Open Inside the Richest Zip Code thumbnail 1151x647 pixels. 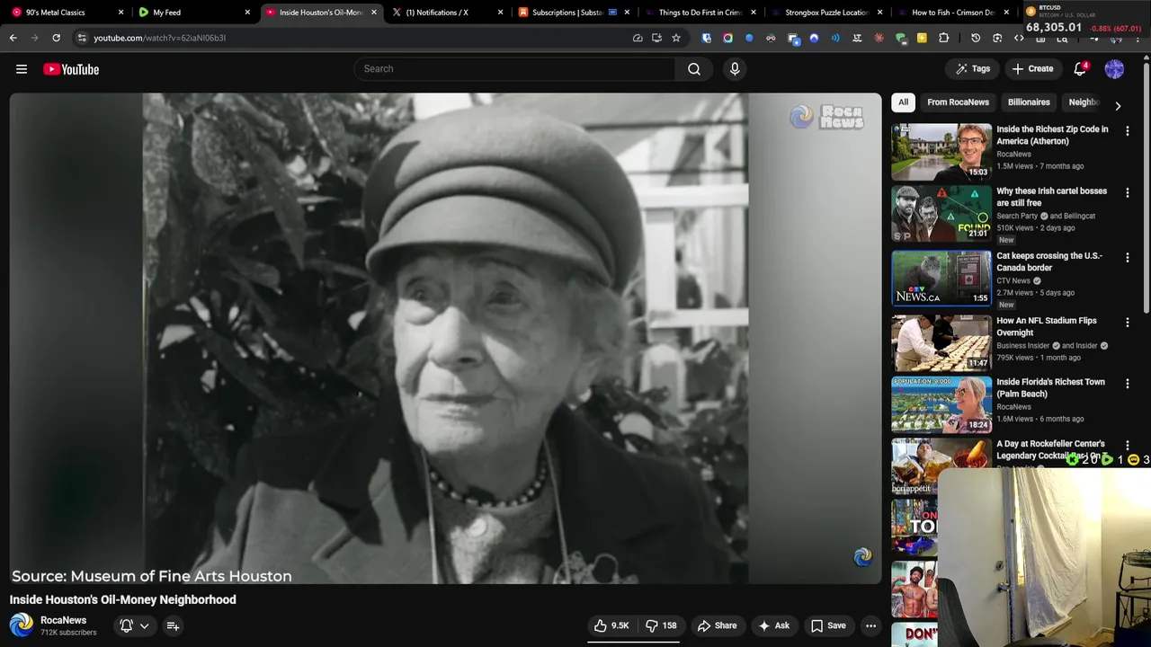(x=941, y=151)
